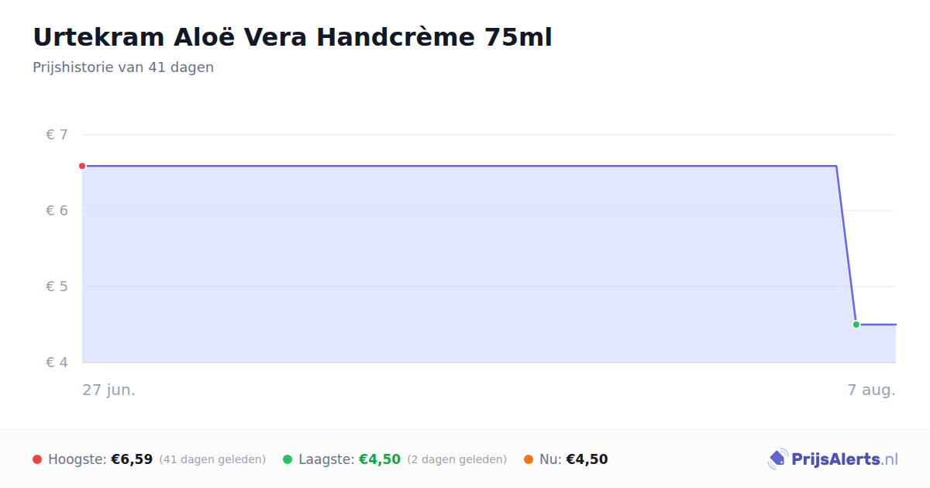Click the '41 dagen geleden' note
This screenshot has width=930, height=488.
212,459
